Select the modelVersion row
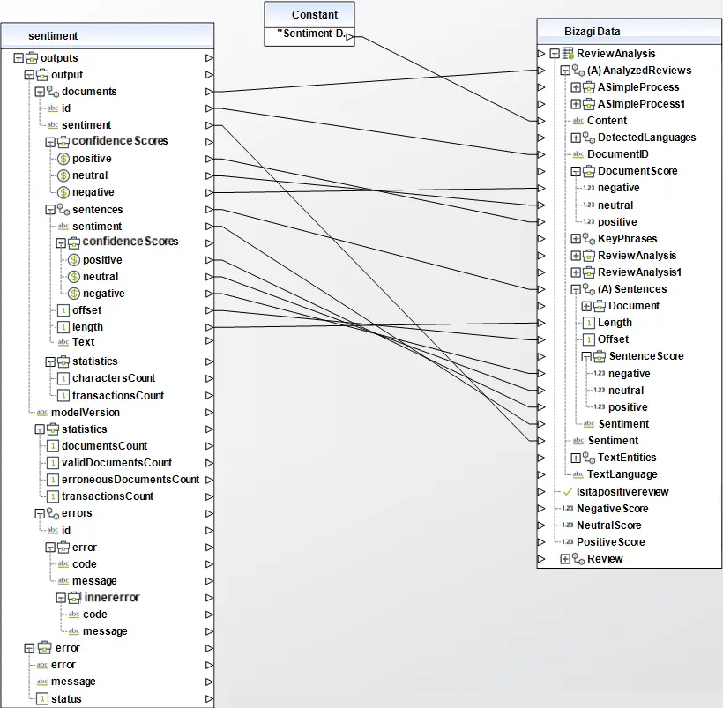The height and width of the screenshot is (708, 723). 86,413
